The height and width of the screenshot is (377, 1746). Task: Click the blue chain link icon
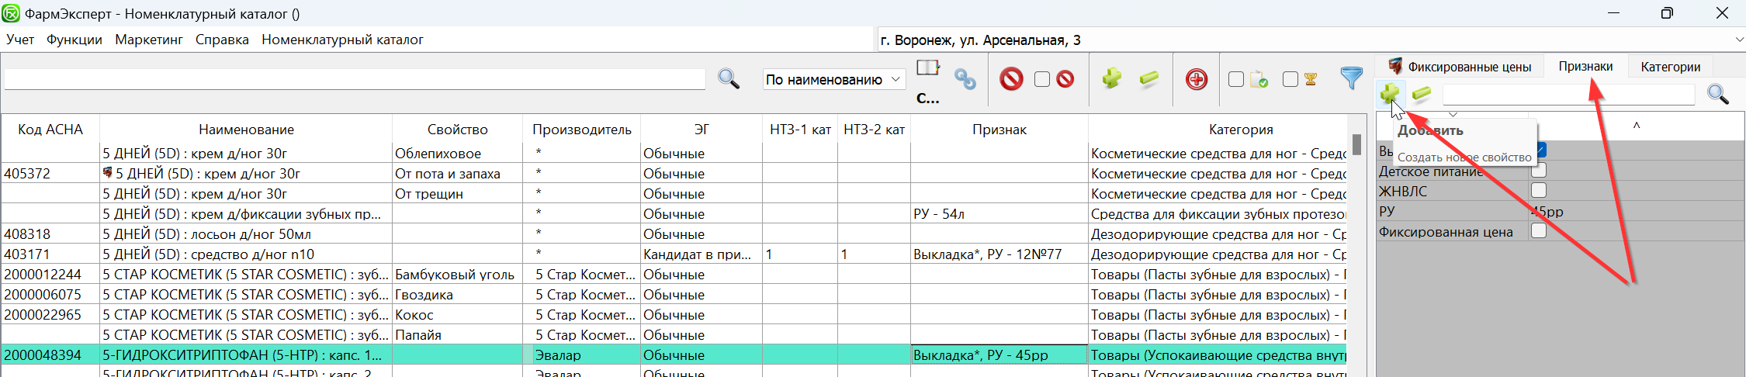click(x=965, y=79)
